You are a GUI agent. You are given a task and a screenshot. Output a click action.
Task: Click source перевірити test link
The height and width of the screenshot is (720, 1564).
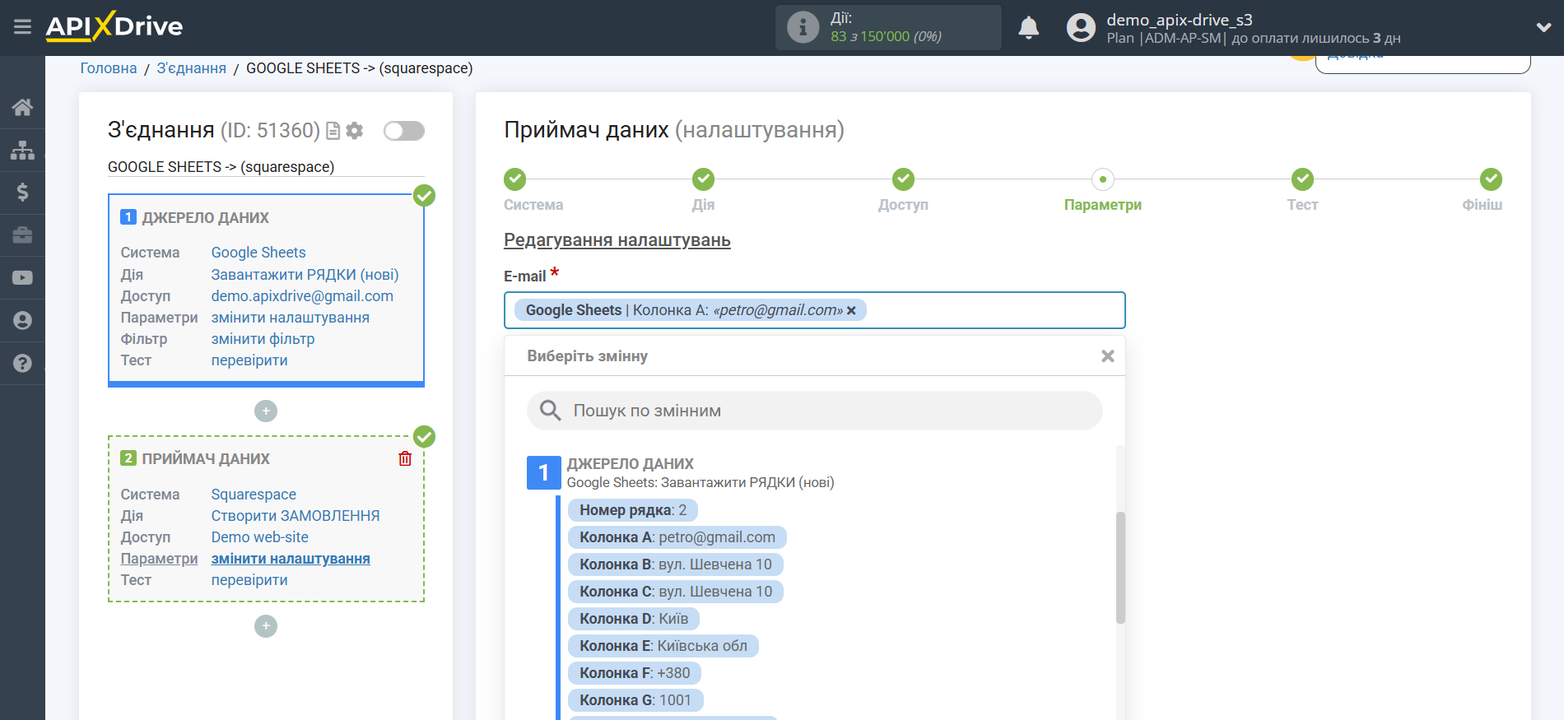click(249, 360)
